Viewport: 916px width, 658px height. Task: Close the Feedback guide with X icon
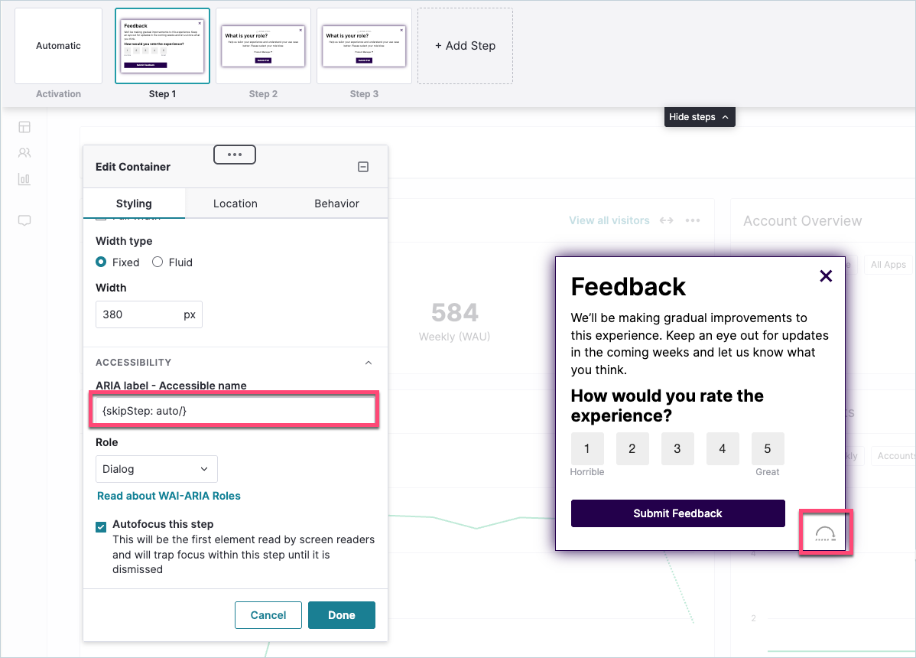click(x=826, y=275)
